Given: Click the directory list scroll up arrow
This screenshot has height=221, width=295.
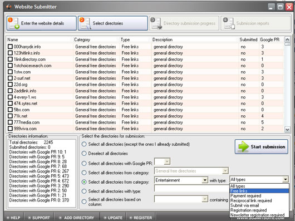Looking at the screenshot, I should [x=287, y=40].
